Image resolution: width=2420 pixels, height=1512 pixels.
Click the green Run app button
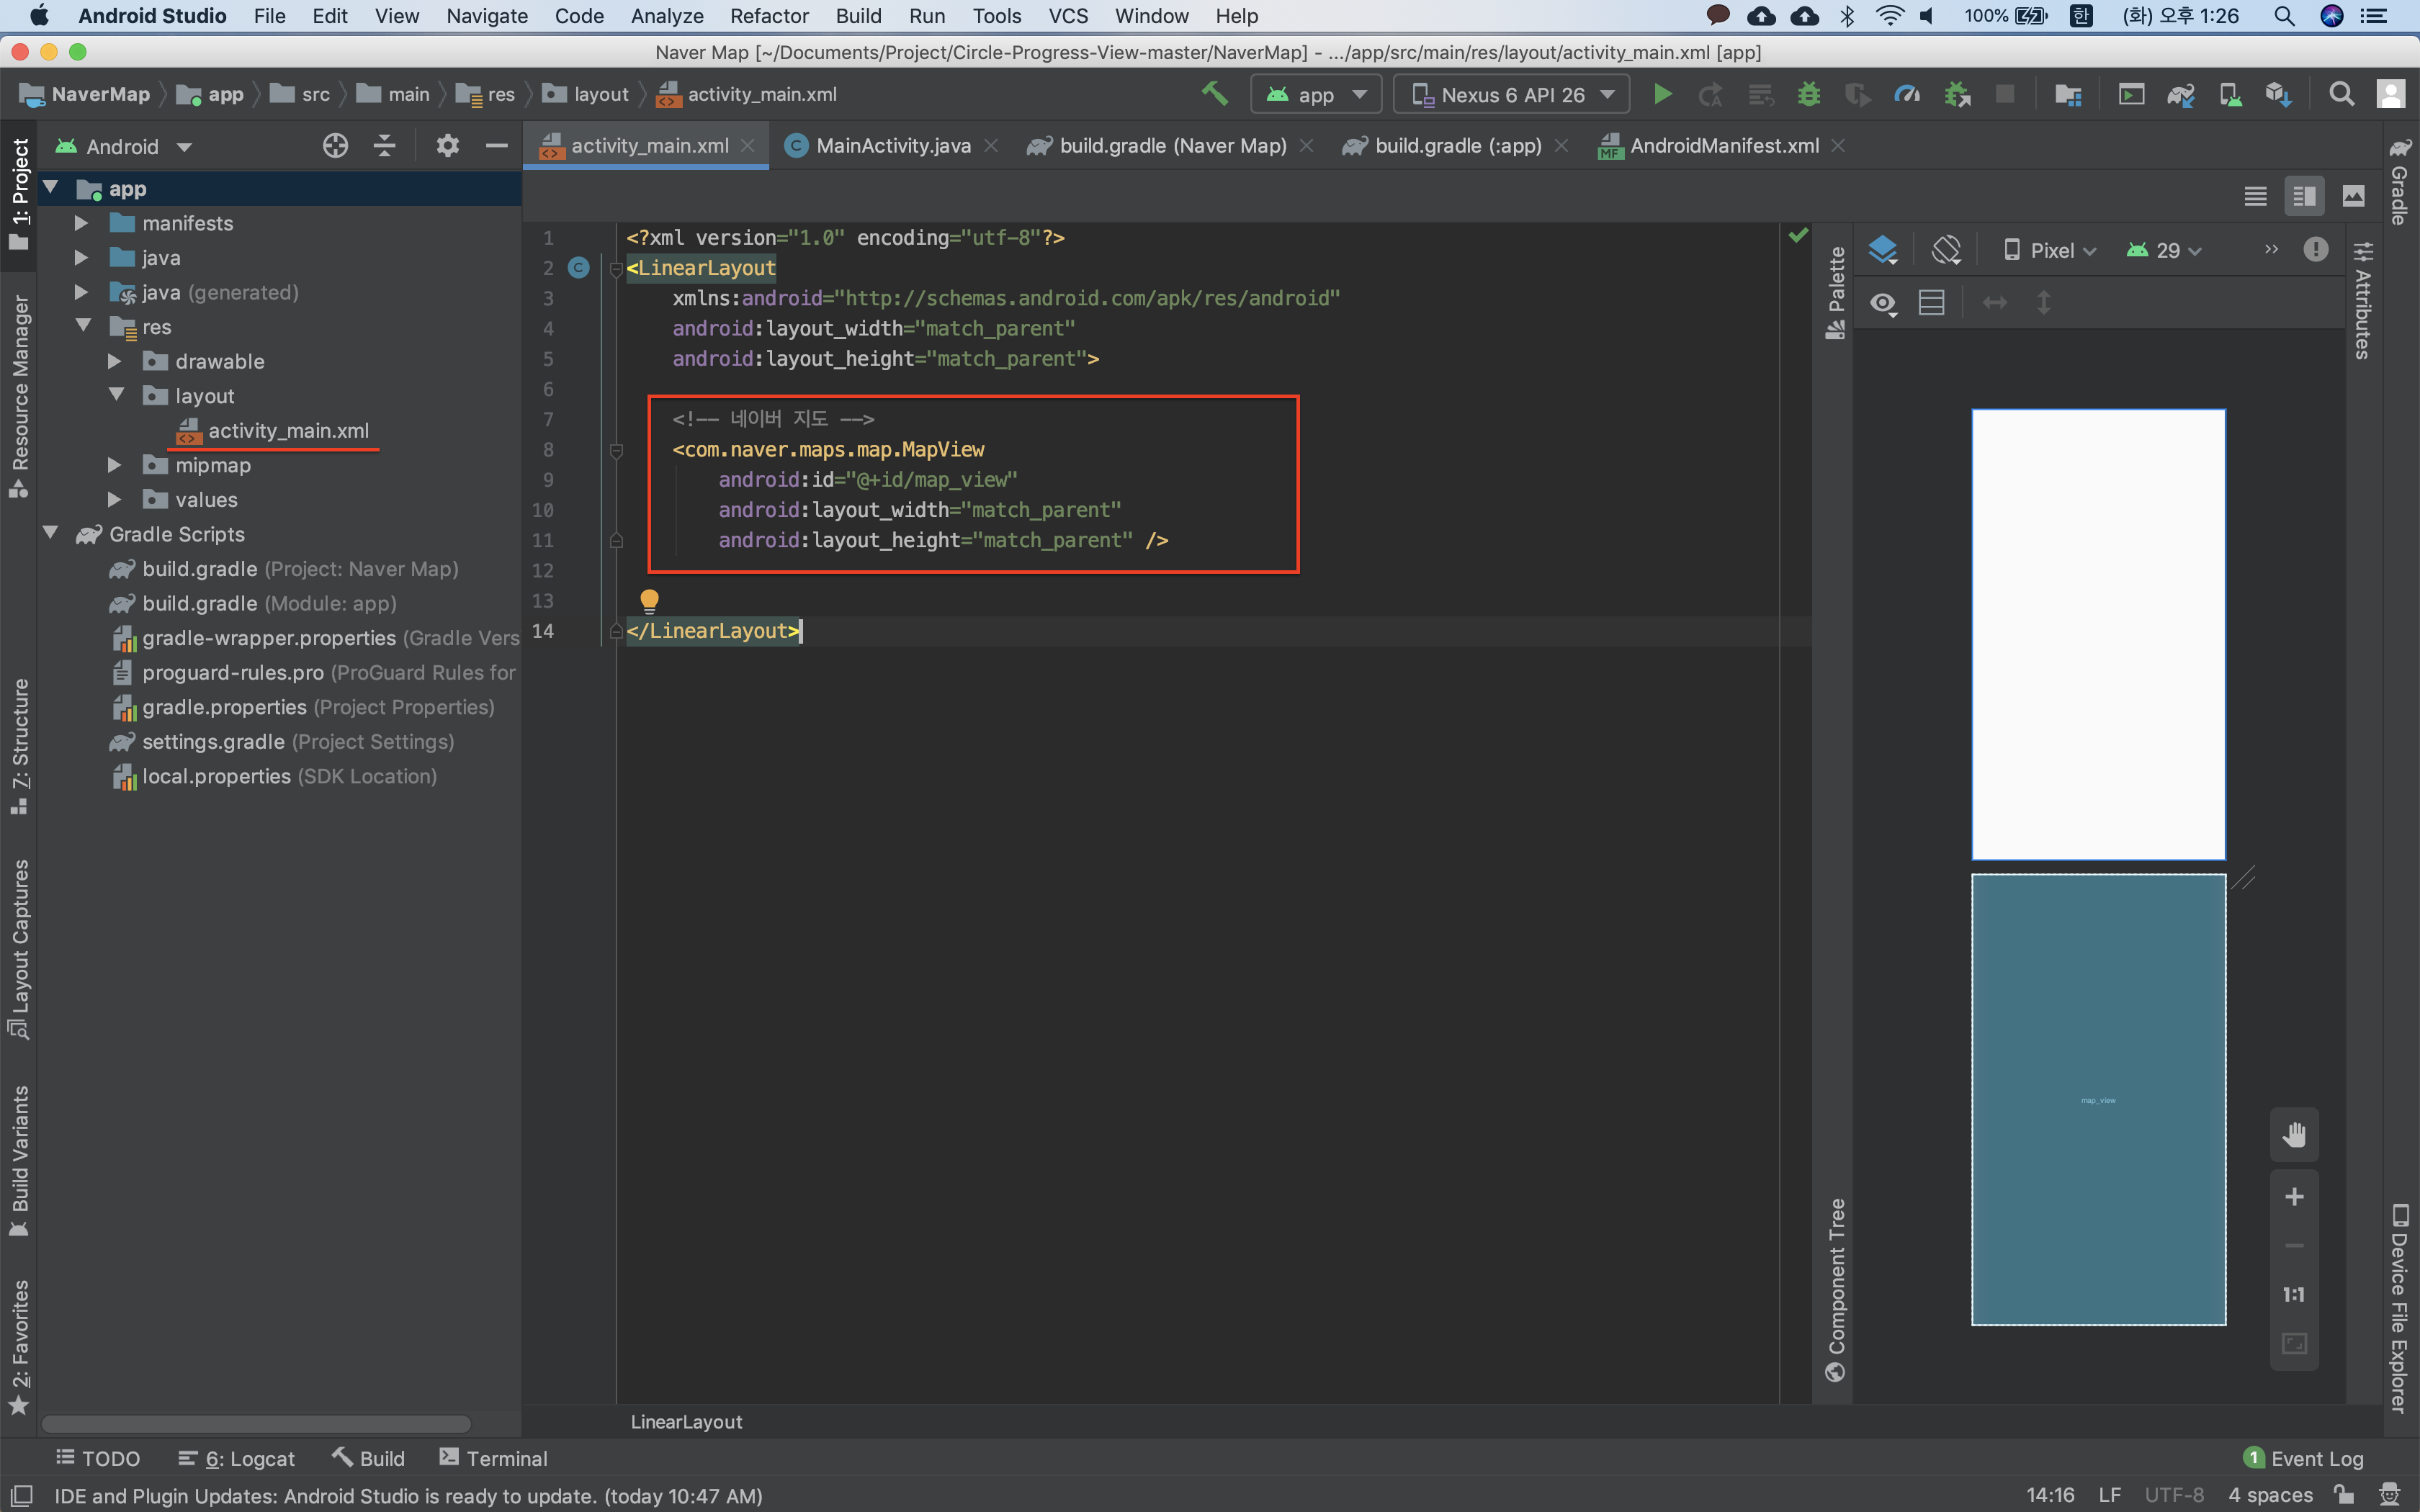1662,95
